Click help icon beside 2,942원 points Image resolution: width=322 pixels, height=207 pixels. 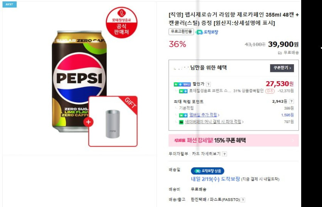tap(296, 102)
